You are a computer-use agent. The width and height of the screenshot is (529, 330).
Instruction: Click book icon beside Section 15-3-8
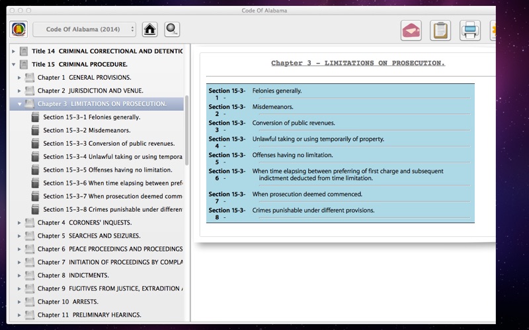point(35,209)
